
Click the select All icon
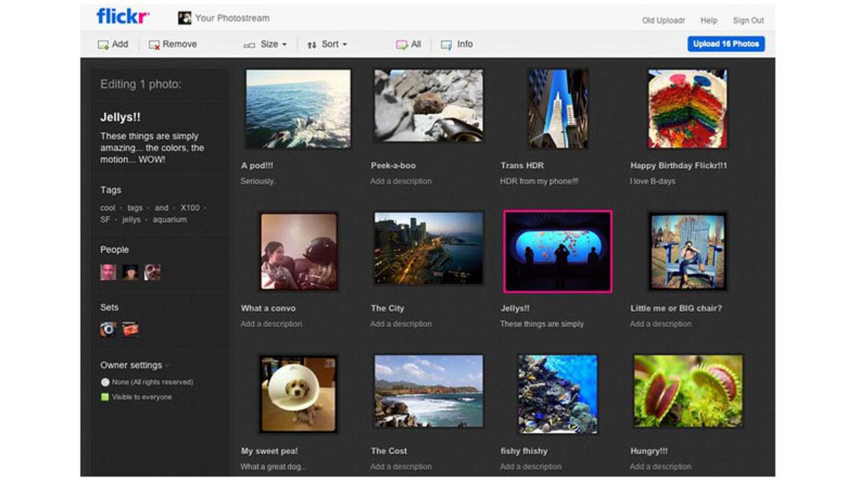coord(402,44)
